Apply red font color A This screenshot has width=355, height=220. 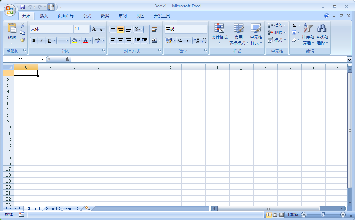(85, 41)
